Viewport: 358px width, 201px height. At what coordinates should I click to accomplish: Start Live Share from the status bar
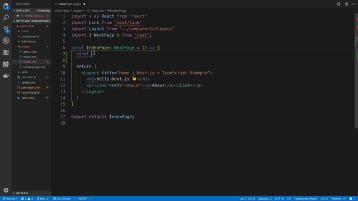(62, 199)
